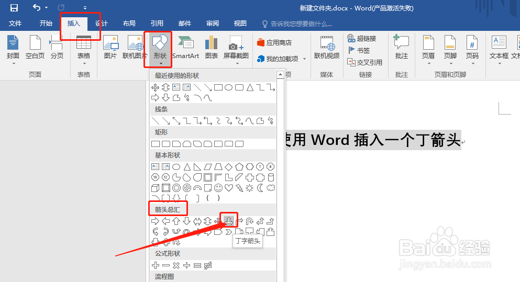Insert 联机视频 (Online Video)
The image size is (520, 282).
tap(327, 48)
